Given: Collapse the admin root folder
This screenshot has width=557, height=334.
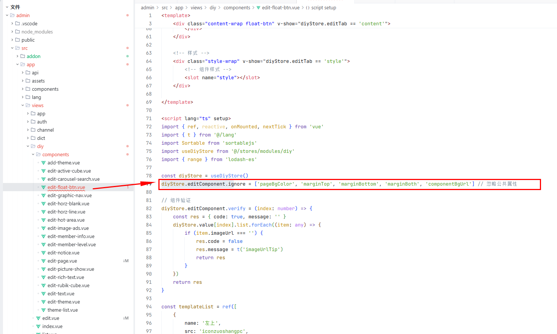Looking at the screenshot, I should (x=7, y=16).
